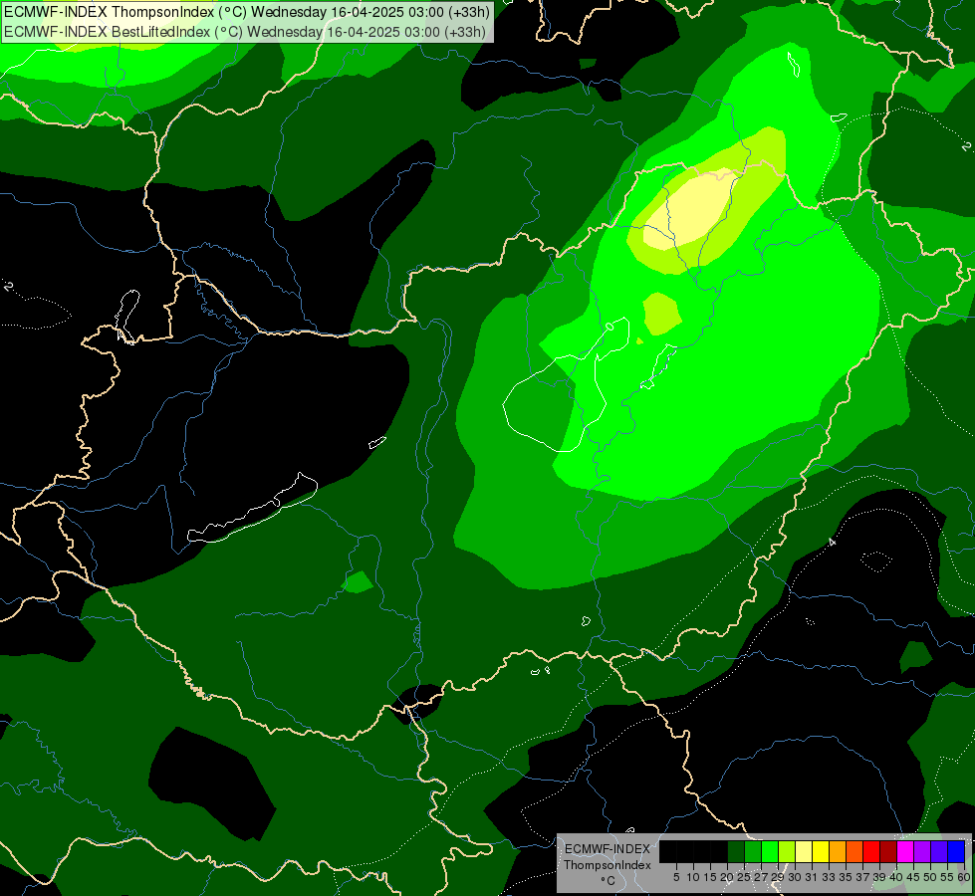This screenshot has width=975, height=896.
Task: Select the pale yellow 30–31 legend swatch
Action: [804, 851]
